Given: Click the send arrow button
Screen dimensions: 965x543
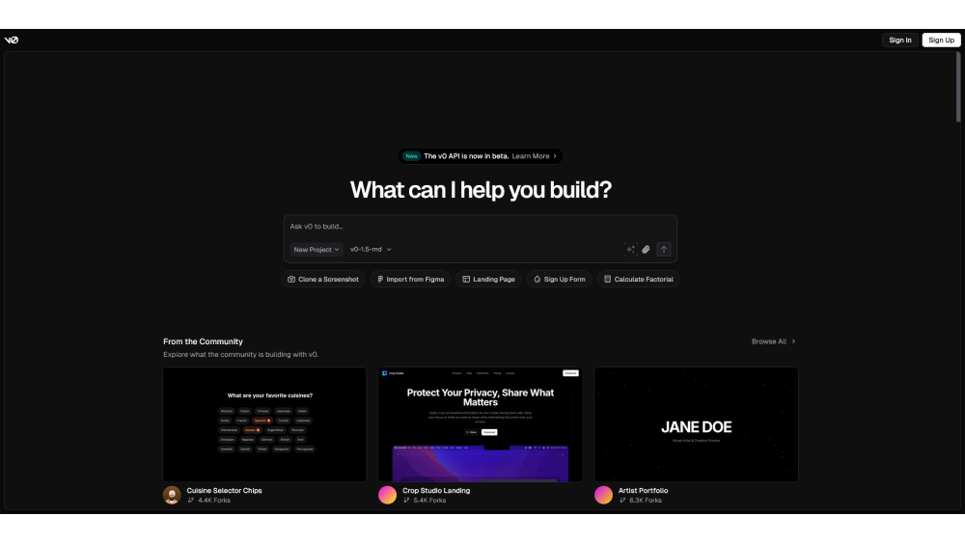Looking at the screenshot, I should tap(664, 250).
